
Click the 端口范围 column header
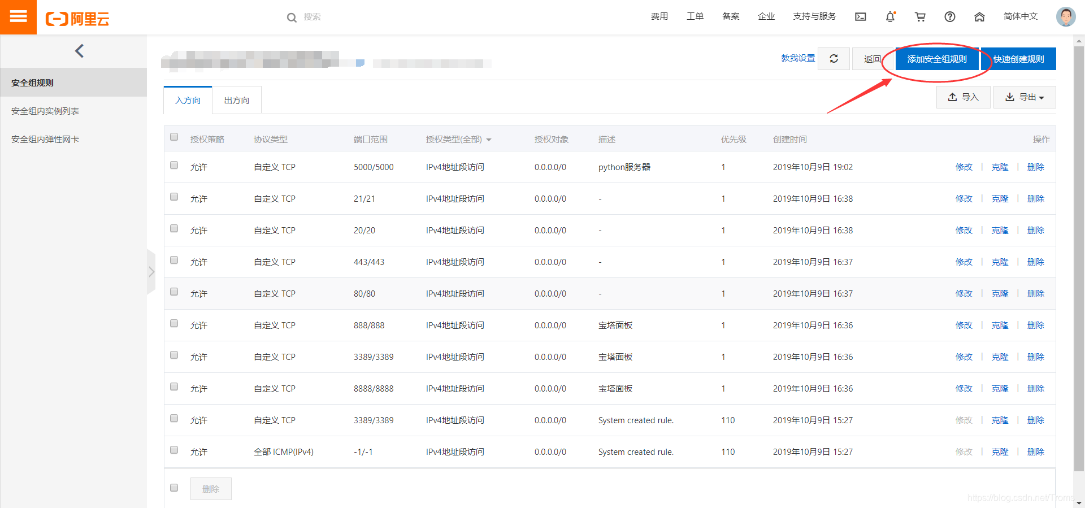pos(371,140)
